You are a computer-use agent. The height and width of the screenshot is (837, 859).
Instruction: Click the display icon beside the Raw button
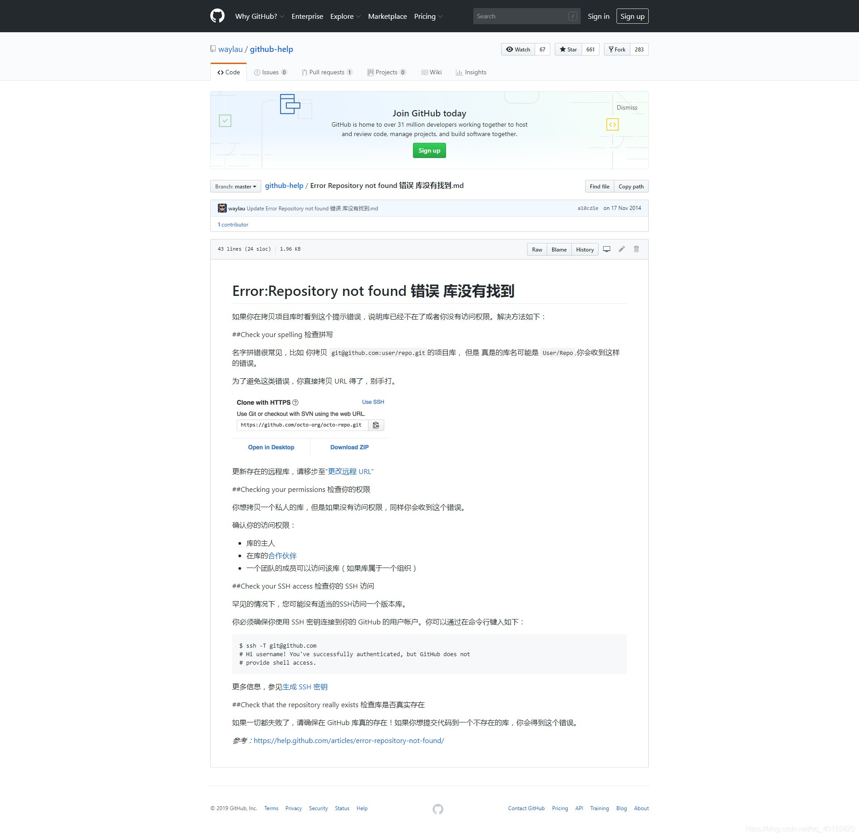pyautogui.click(x=607, y=249)
